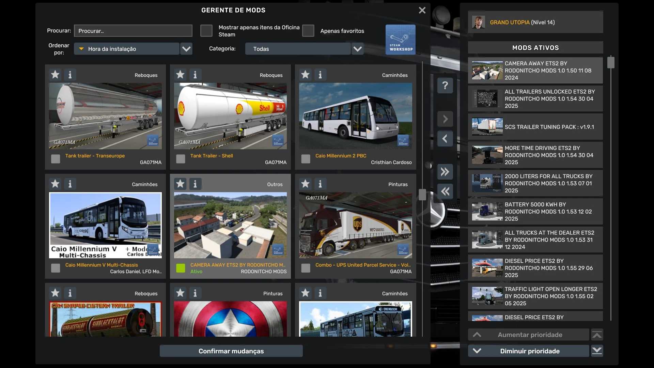
Task: Toggle the active CAMERA AWAY mod checkbox
Action: pyautogui.click(x=181, y=268)
